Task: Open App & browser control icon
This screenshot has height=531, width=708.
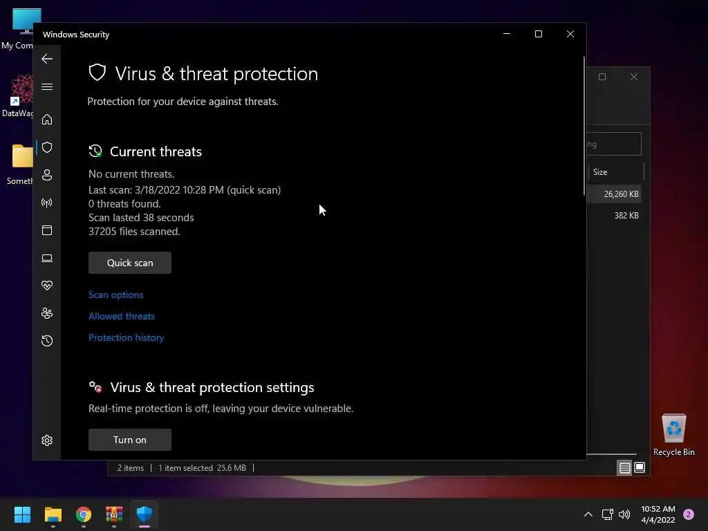Action: click(x=47, y=230)
